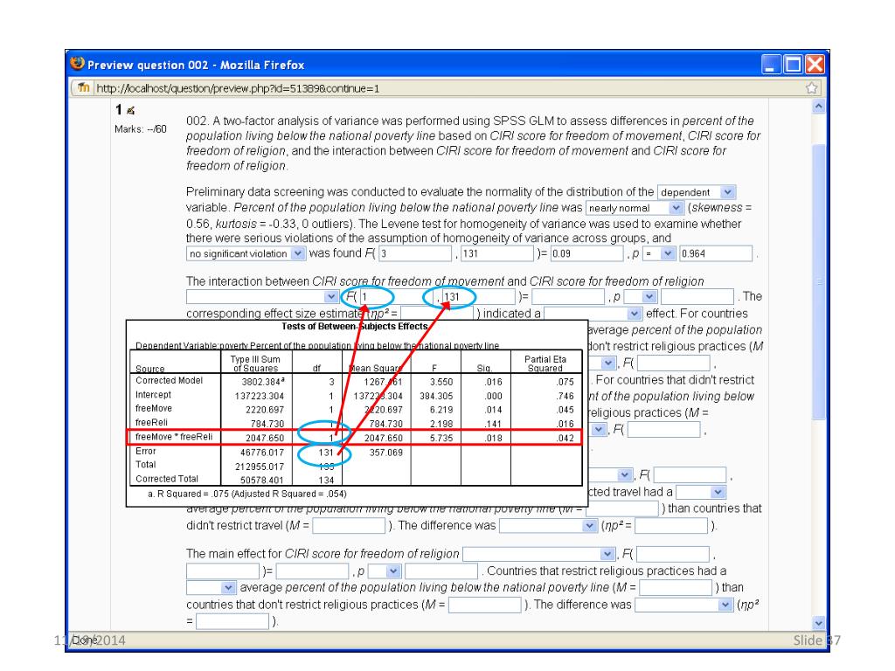The image size is (895, 671).
Task: Click the Levene second df field containing 131
Action: 496,253
